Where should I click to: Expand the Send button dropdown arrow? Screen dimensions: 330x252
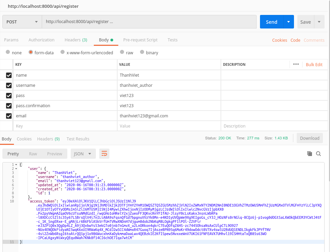point(289,22)
